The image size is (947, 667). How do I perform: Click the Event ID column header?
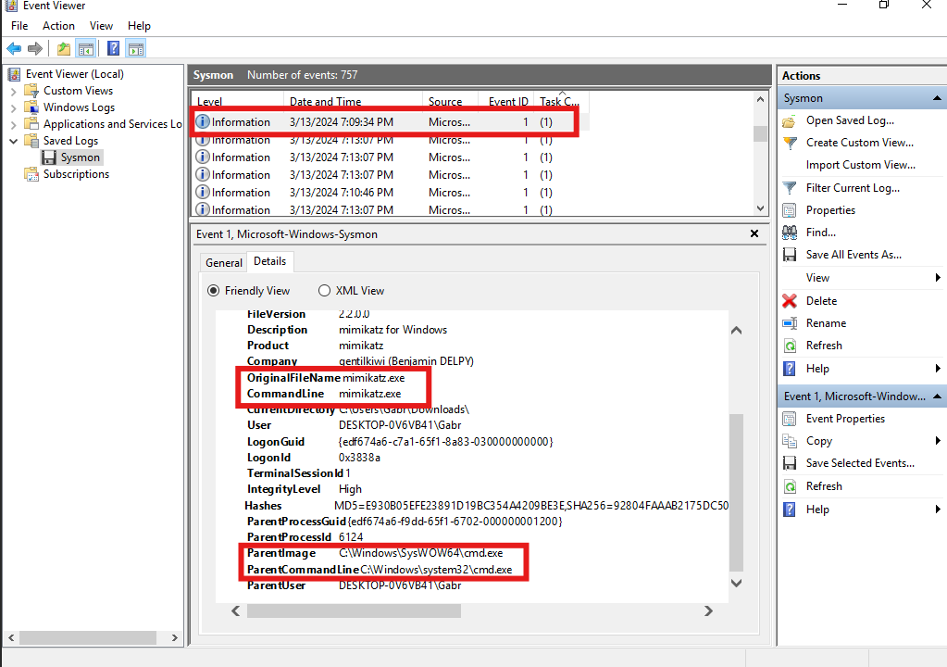pos(508,102)
